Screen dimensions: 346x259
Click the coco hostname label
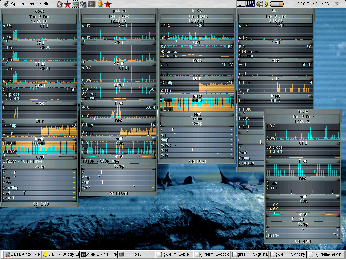click(40, 11)
